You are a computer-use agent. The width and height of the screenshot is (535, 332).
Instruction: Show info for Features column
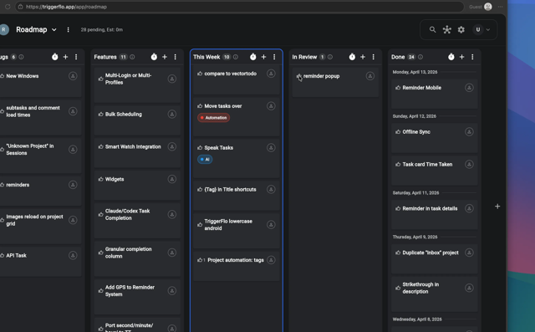pyautogui.click(x=132, y=57)
